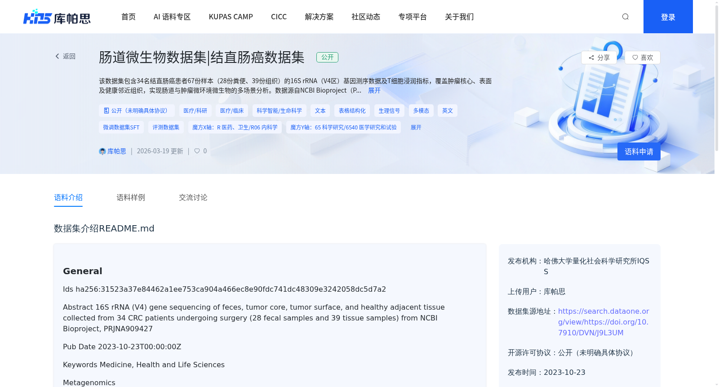The height and width of the screenshot is (387, 719).
Task: Click the 上传用户：库帕思 entry
Action: pyautogui.click(x=537, y=291)
